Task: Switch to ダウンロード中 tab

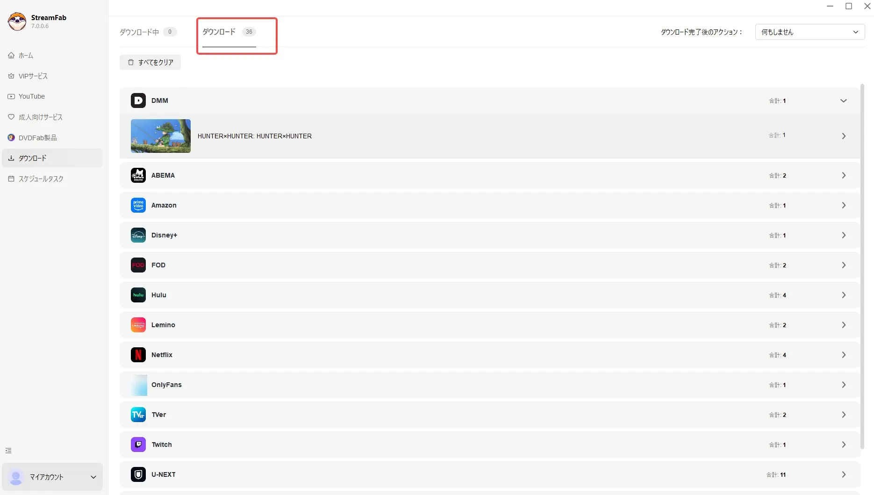Action: click(148, 32)
